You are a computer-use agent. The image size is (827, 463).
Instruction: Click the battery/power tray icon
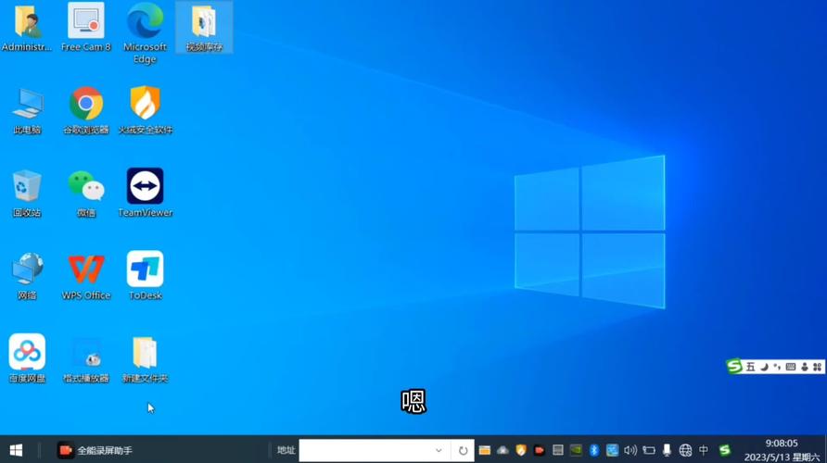pyautogui.click(x=649, y=450)
